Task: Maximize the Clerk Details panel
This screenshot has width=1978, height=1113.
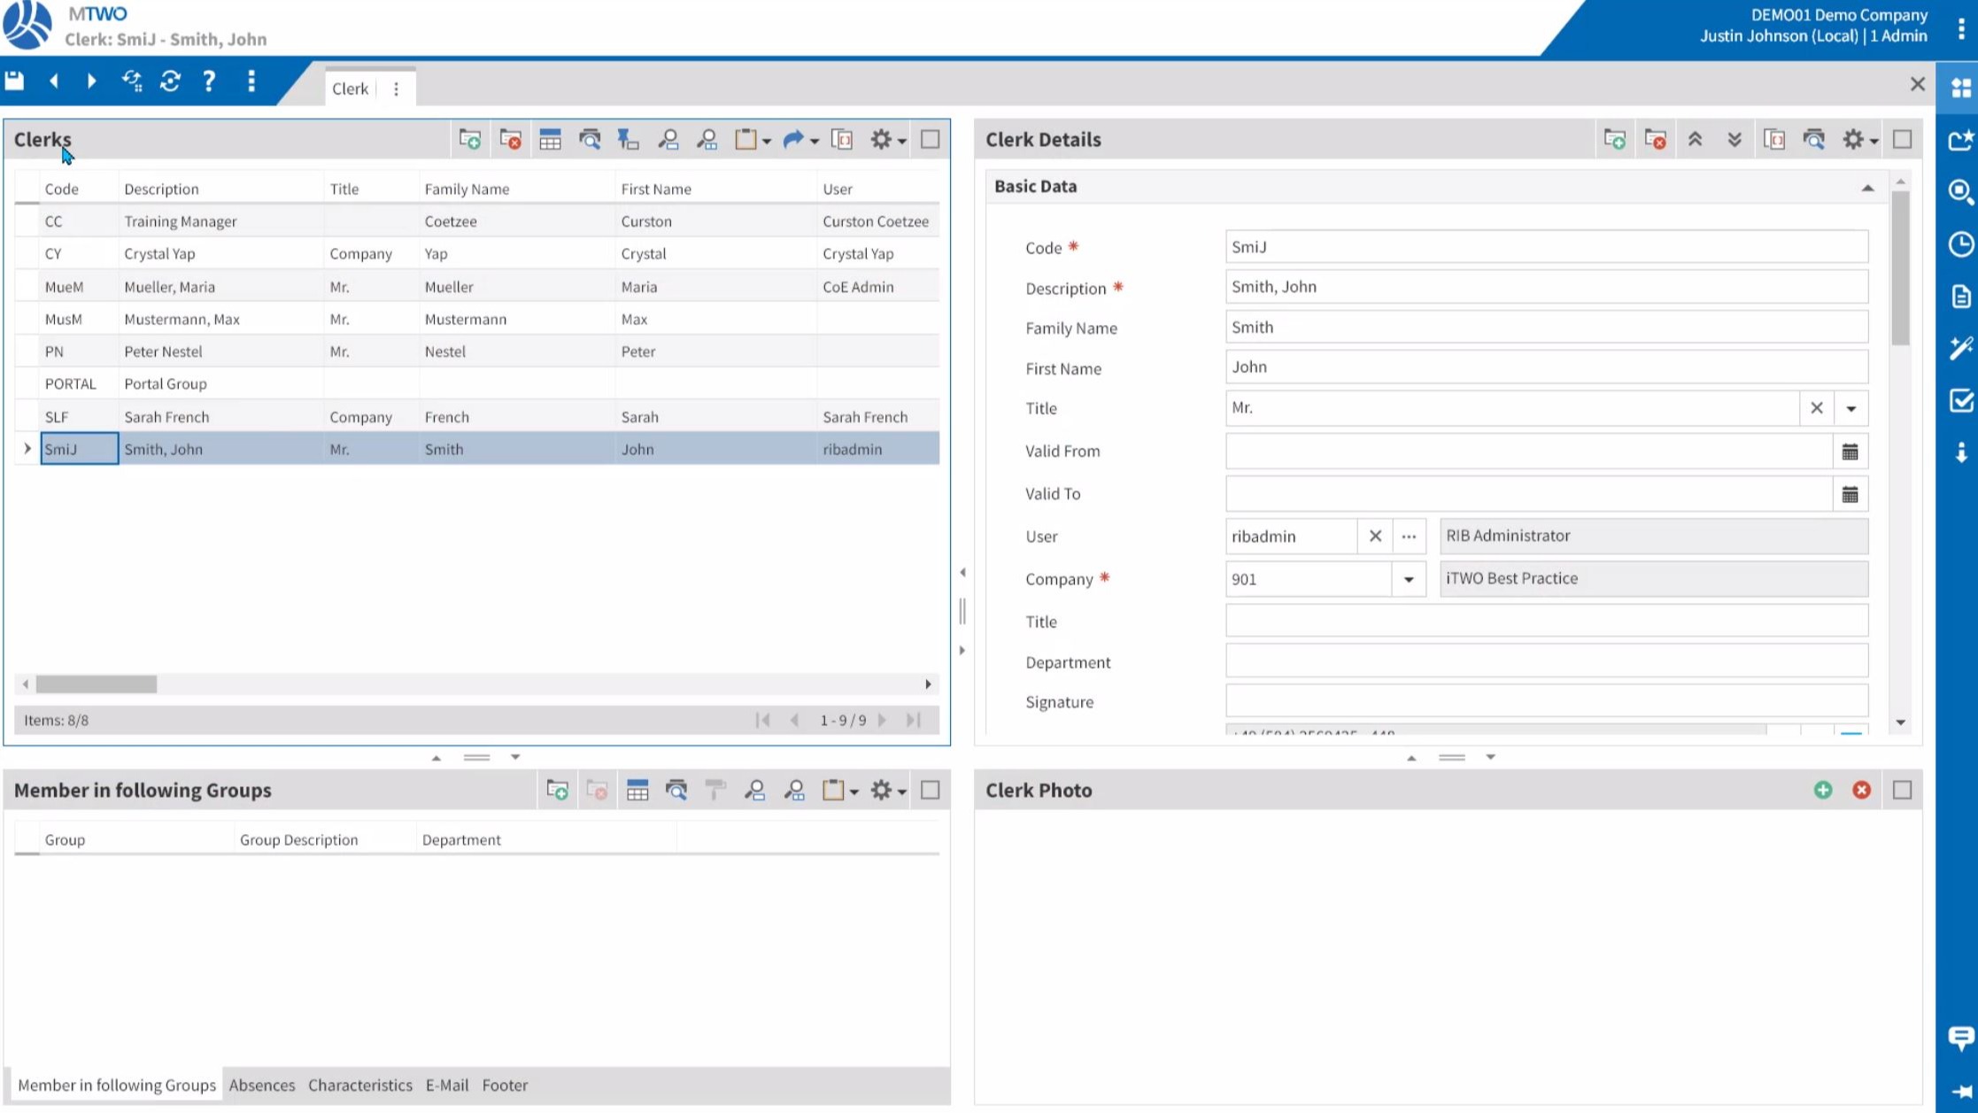Action: 1902,139
